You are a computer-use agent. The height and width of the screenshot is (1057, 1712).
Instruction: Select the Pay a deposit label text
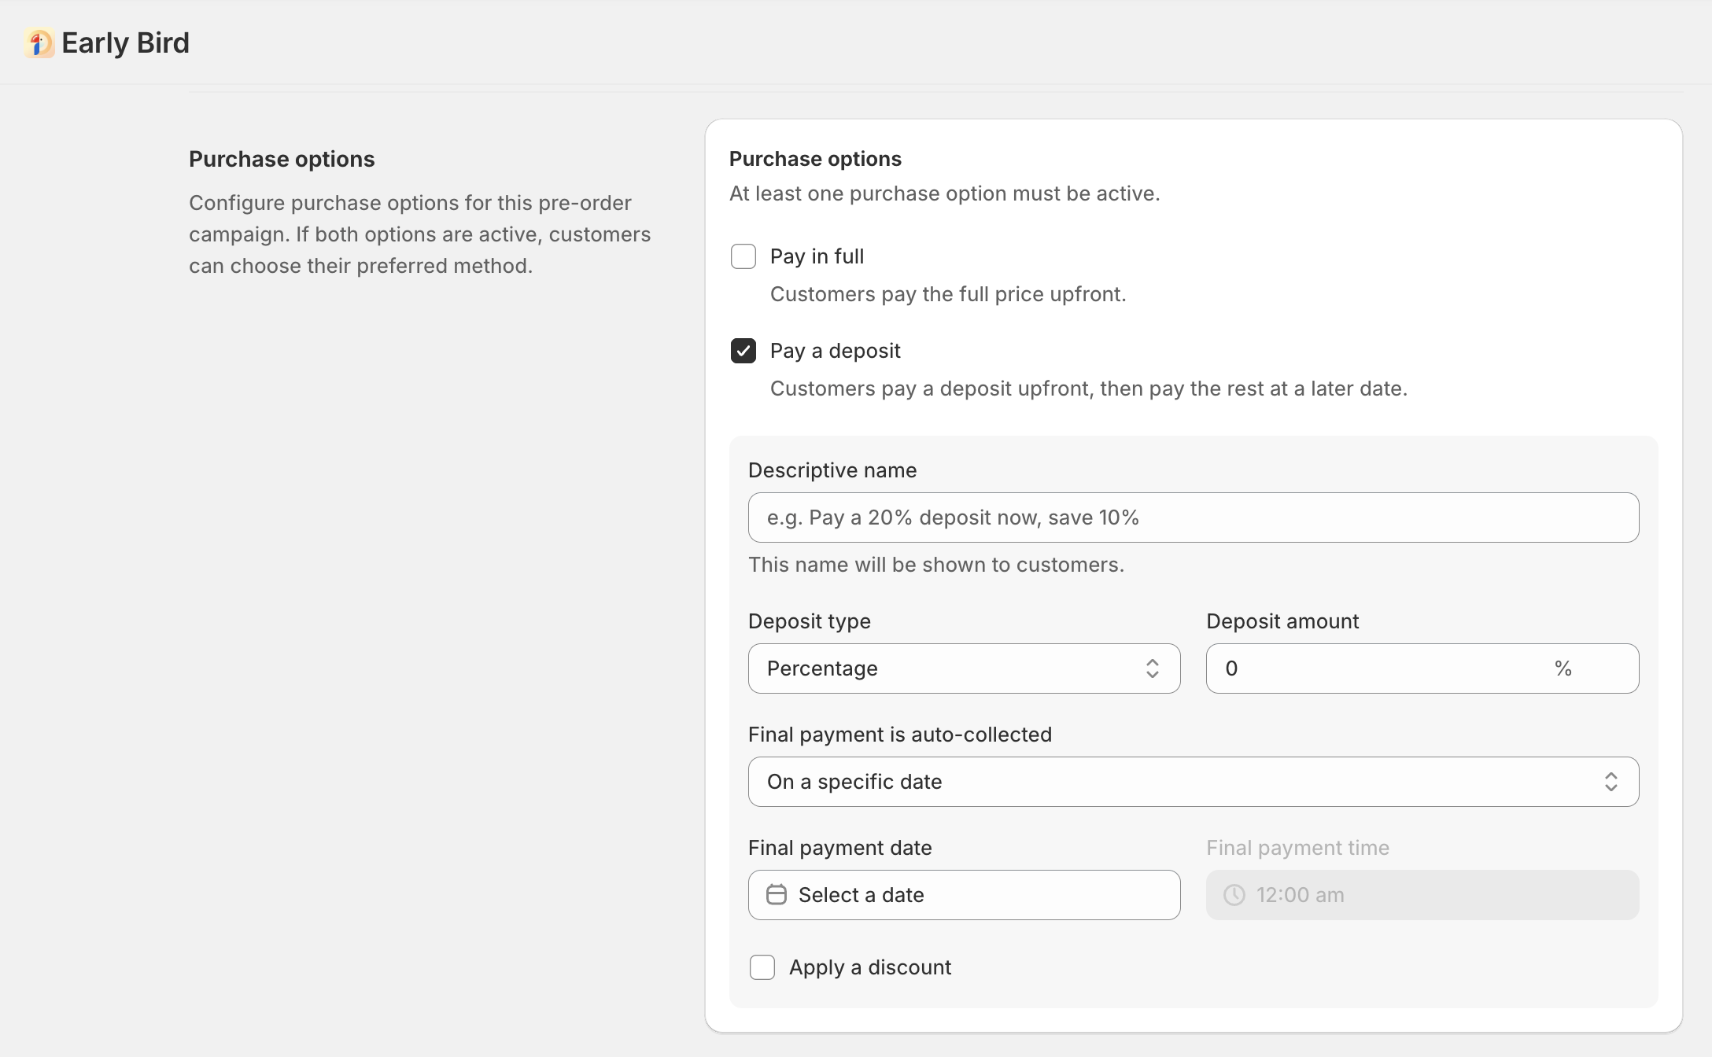835,351
